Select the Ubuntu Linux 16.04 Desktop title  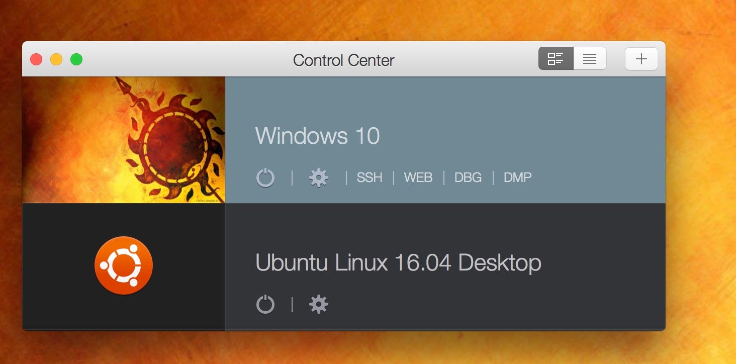[398, 262]
